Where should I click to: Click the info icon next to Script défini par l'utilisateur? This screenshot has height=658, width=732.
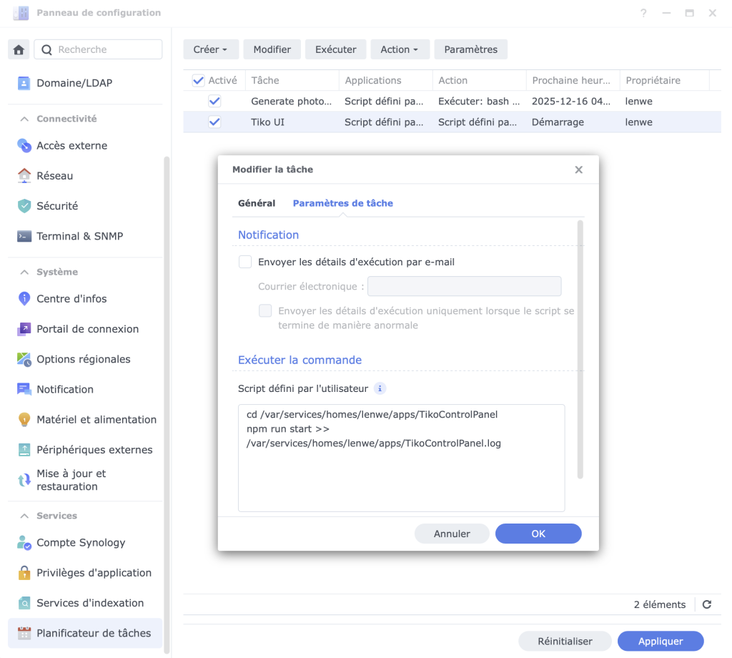pyautogui.click(x=380, y=388)
